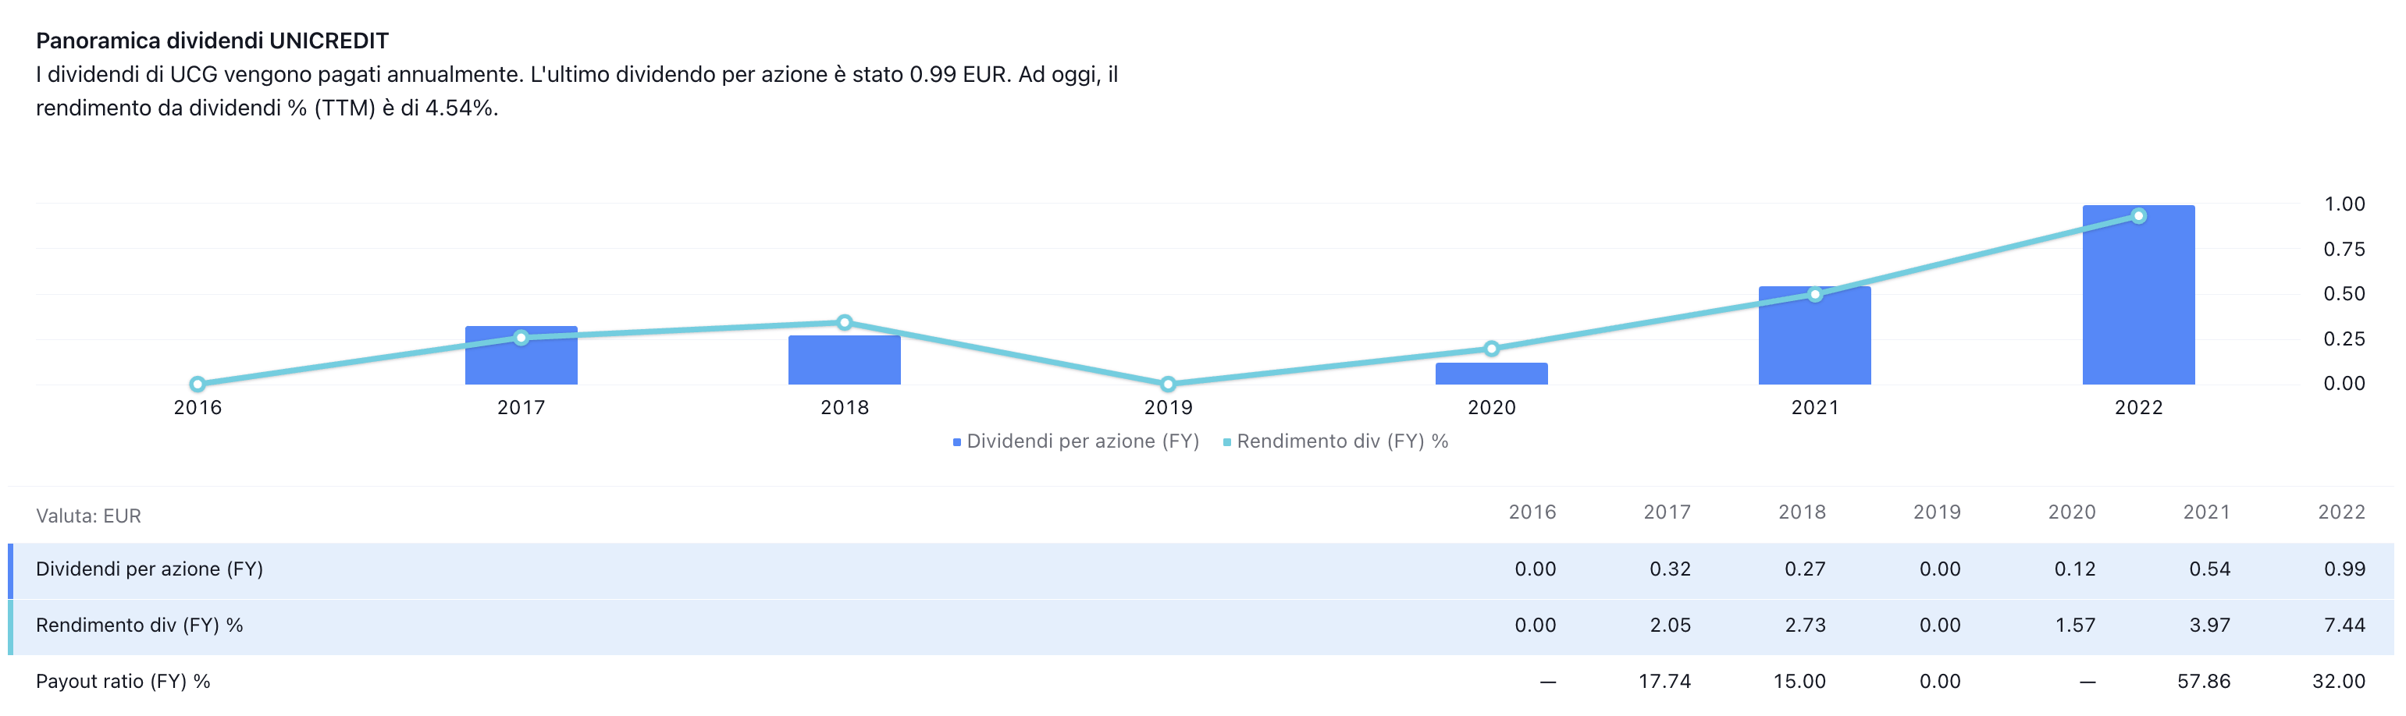Viewport: 2406px width, 716px height.
Task: Click the blue legend square for Dividendi
Action: [x=957, y=442]
